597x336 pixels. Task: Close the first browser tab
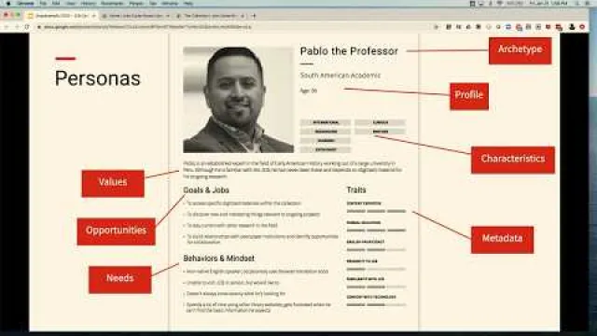(93, 16)
